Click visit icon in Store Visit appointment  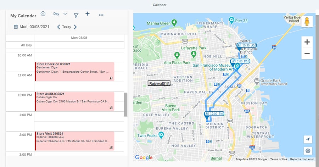111,147
